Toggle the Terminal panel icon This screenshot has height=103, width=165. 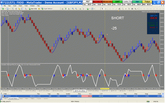(22, 9)
